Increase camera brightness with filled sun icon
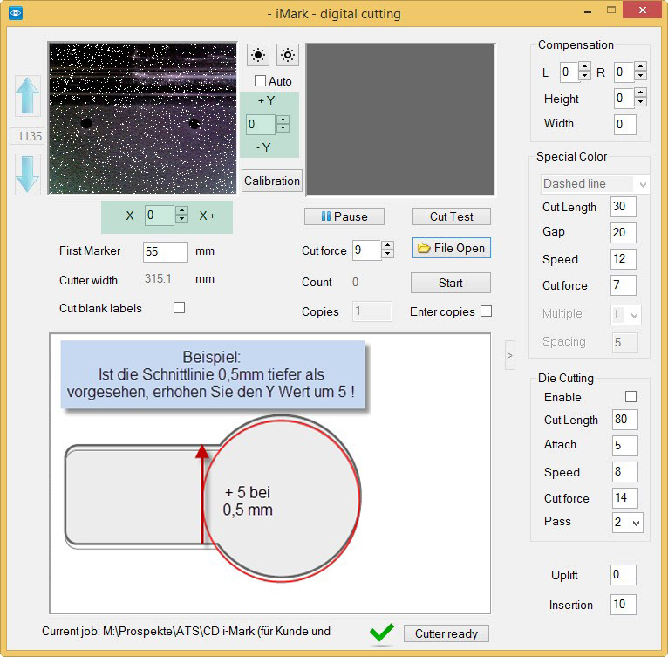Image resolution: width=668 pixels, height=657 pixels. pos(258,55)
